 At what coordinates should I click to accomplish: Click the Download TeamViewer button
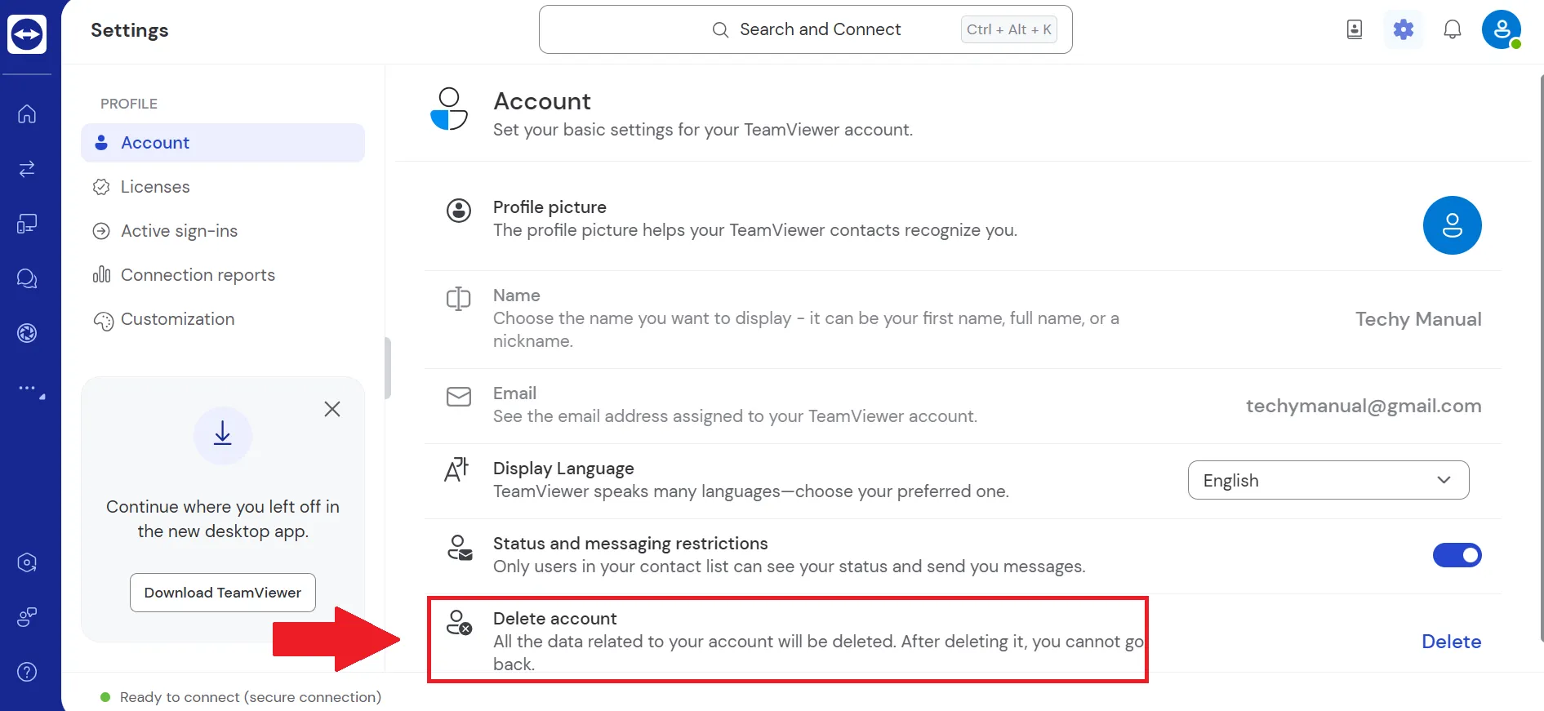click(x=223, y=593)
